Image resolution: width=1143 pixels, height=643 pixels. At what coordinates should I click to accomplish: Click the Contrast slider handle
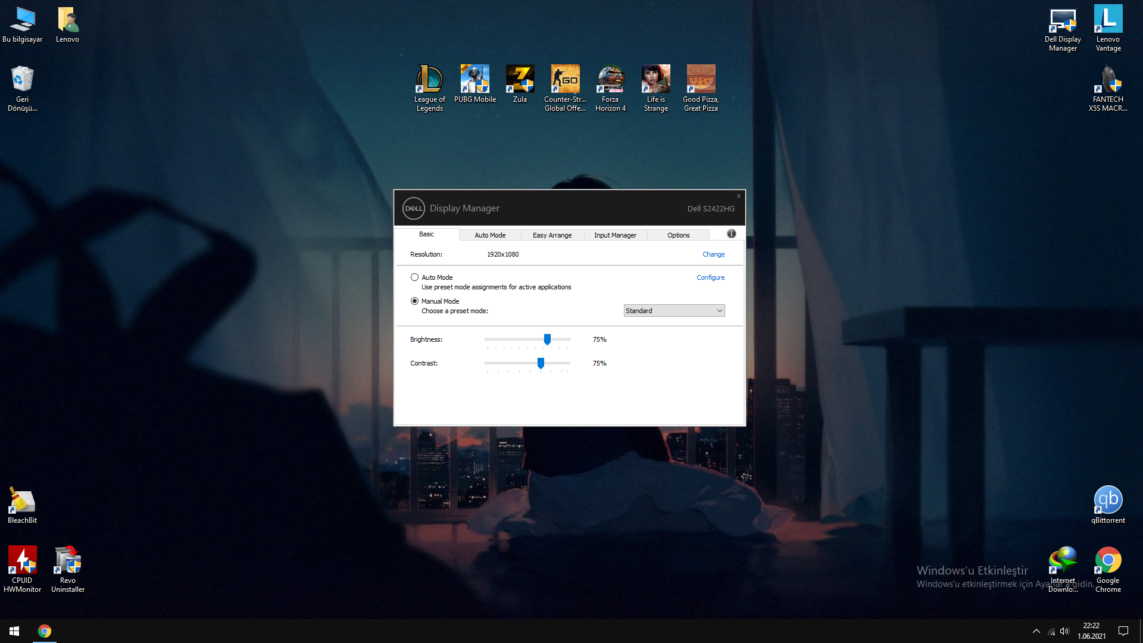(x=541, y=363)
